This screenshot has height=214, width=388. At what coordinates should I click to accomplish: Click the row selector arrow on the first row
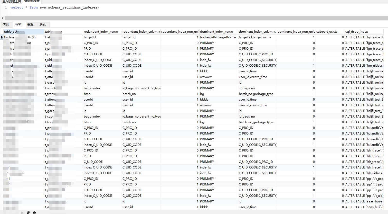click(x=2, y=37)
